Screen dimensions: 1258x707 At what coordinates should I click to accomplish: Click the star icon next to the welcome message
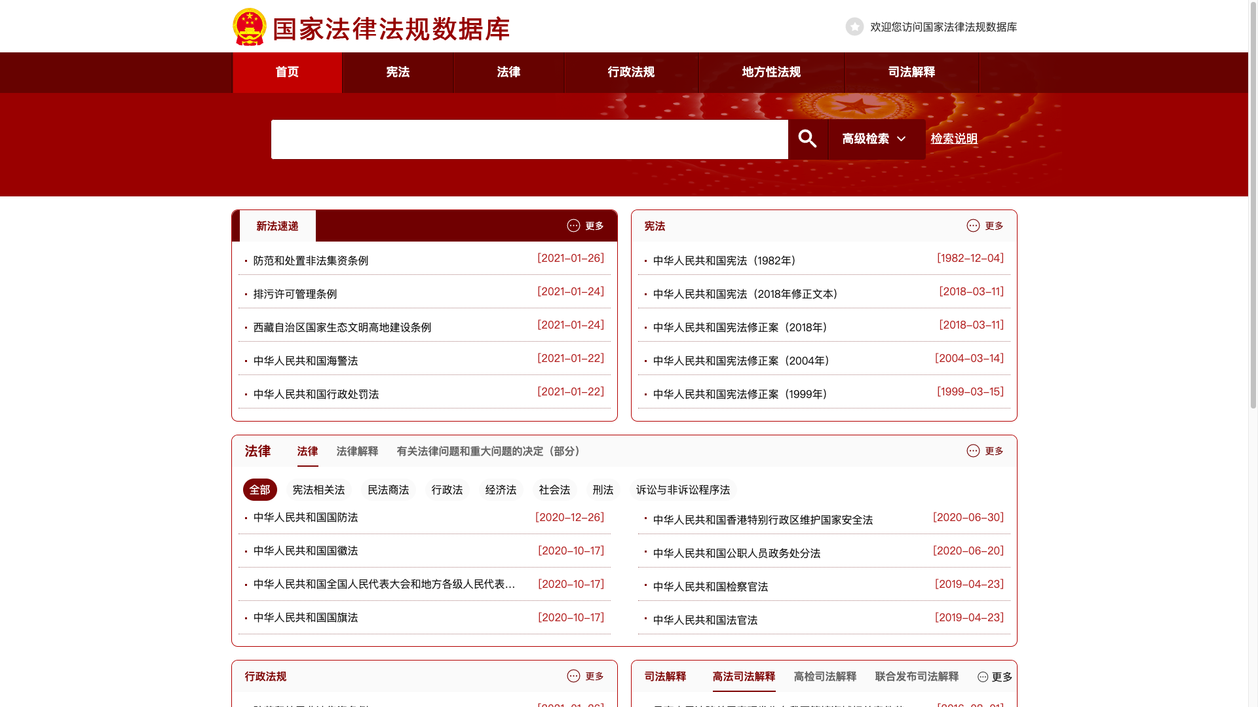(x=854, y=27)
